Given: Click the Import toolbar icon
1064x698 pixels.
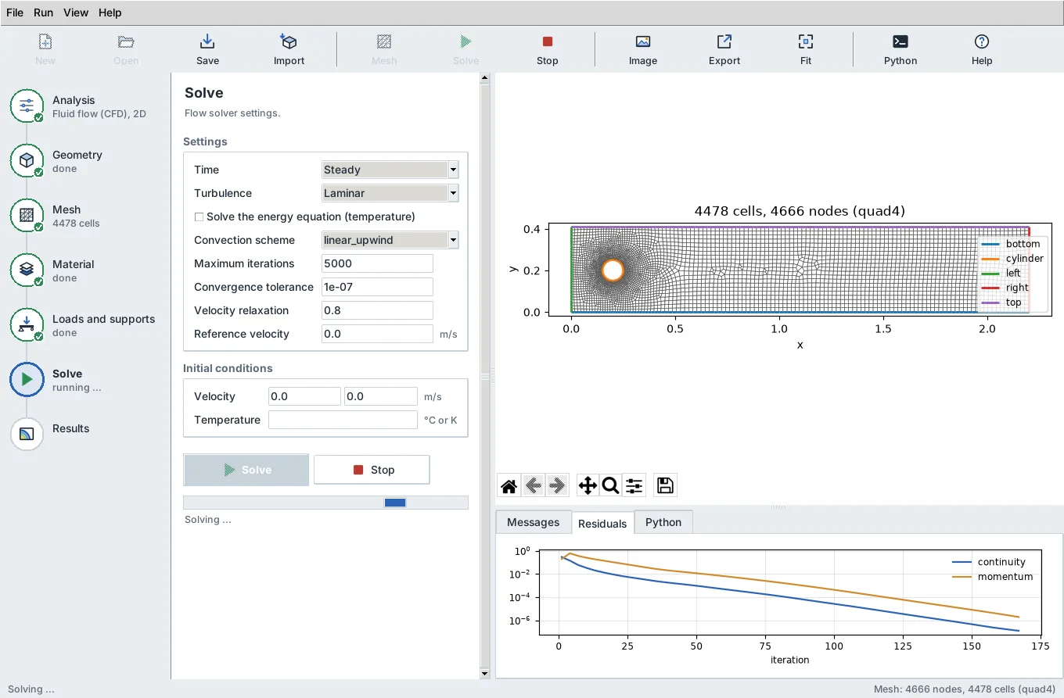Looking at the screenshot, I should pos(289,49).
